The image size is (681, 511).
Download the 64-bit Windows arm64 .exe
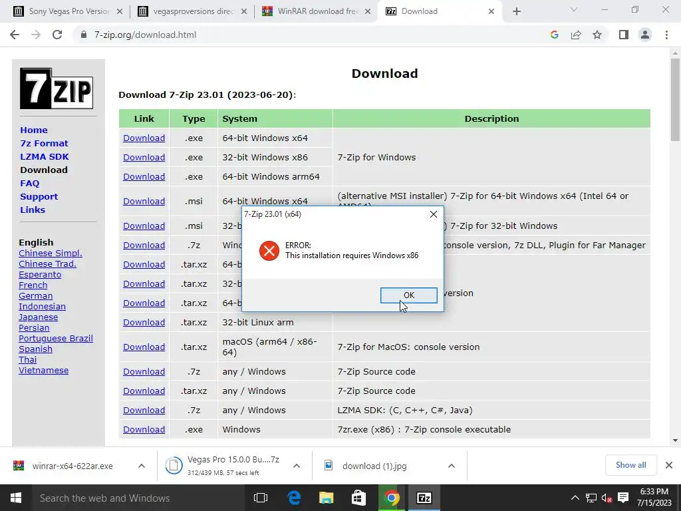[x=144, y=176]
